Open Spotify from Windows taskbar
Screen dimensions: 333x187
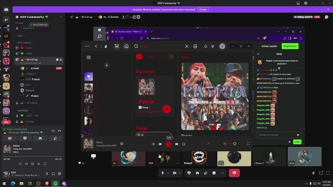pyautogui.click(x=55, y=184)
